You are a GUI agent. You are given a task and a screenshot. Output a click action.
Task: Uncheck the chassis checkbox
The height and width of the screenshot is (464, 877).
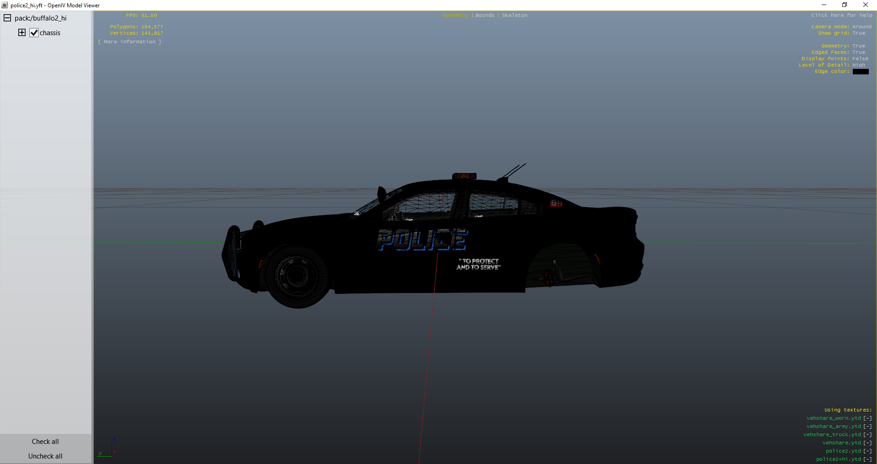click(x=34, y=33)
